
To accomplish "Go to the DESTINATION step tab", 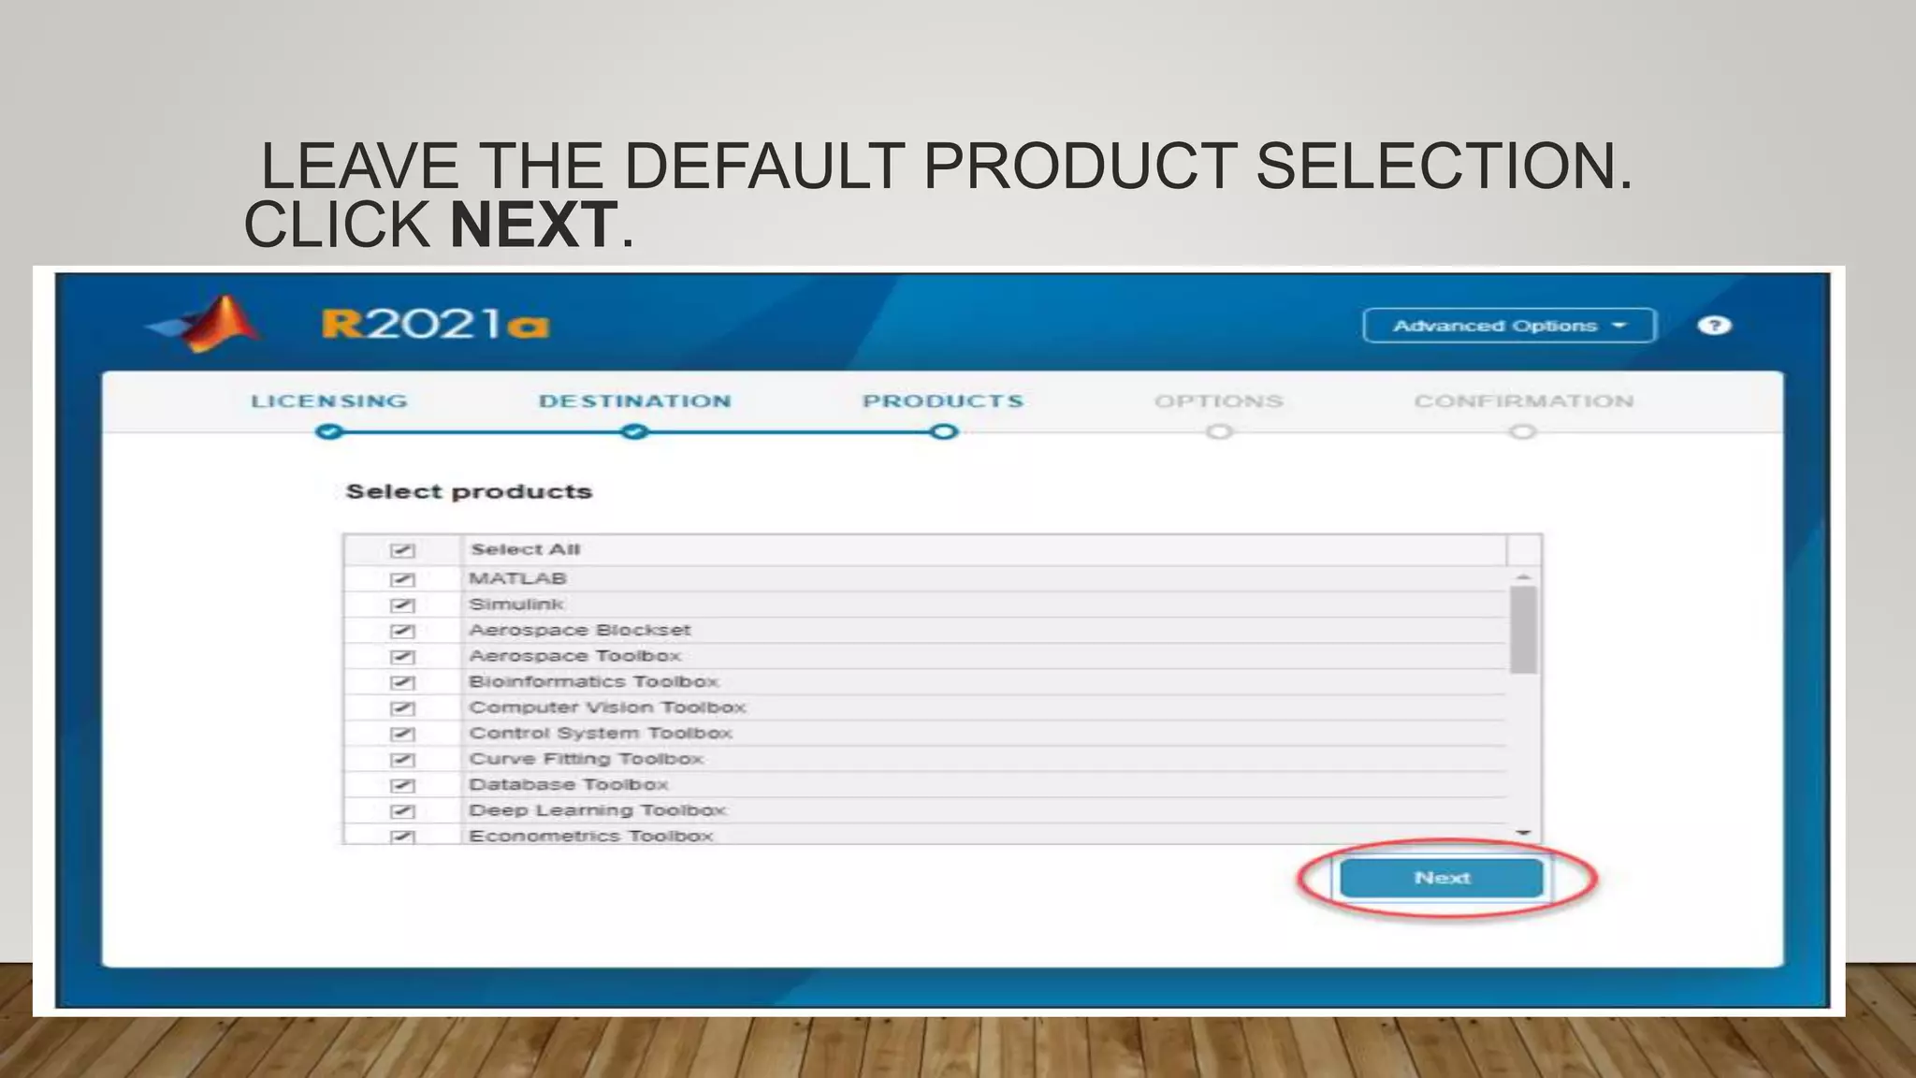I will click(634, 401).
